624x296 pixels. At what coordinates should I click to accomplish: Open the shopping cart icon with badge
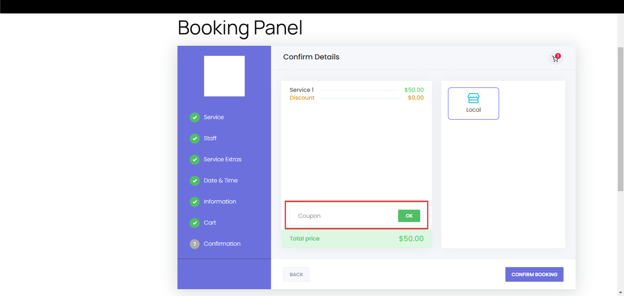tap(556, 58)
